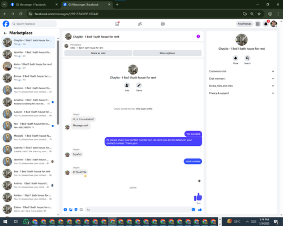The height and width of the screenshot is (226, 283).
Task: Open the Friends icon in top navigation
Action: coord(140,24)
